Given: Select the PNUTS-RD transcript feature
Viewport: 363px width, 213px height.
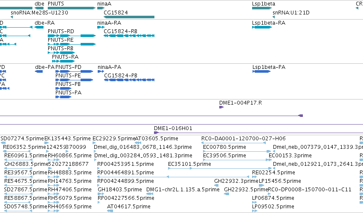Looking at the screenshot, I should (x=72, y=36).
